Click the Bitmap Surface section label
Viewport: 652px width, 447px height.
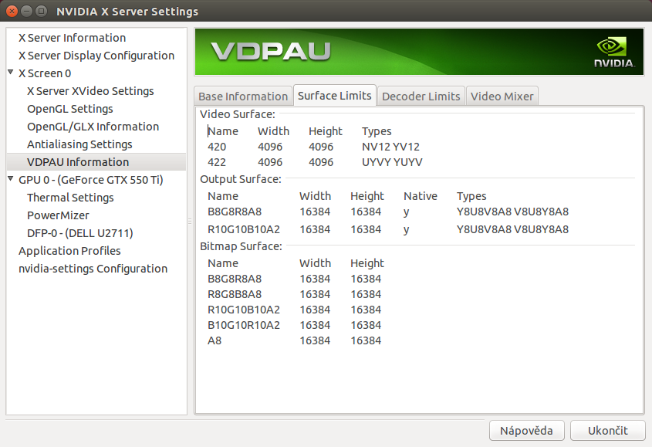tap(241, 246)
